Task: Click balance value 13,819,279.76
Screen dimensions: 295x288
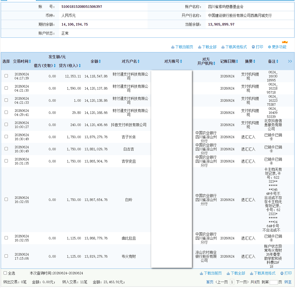Action: pyautogui.click(x=96, y=256)
